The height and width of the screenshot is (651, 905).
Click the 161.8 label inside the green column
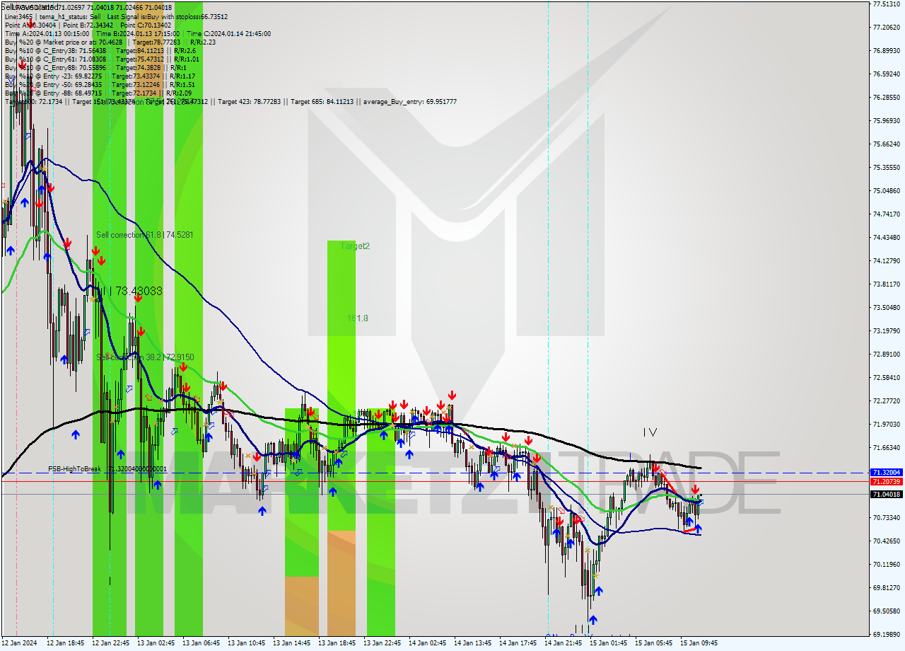[x=357, y=318]
